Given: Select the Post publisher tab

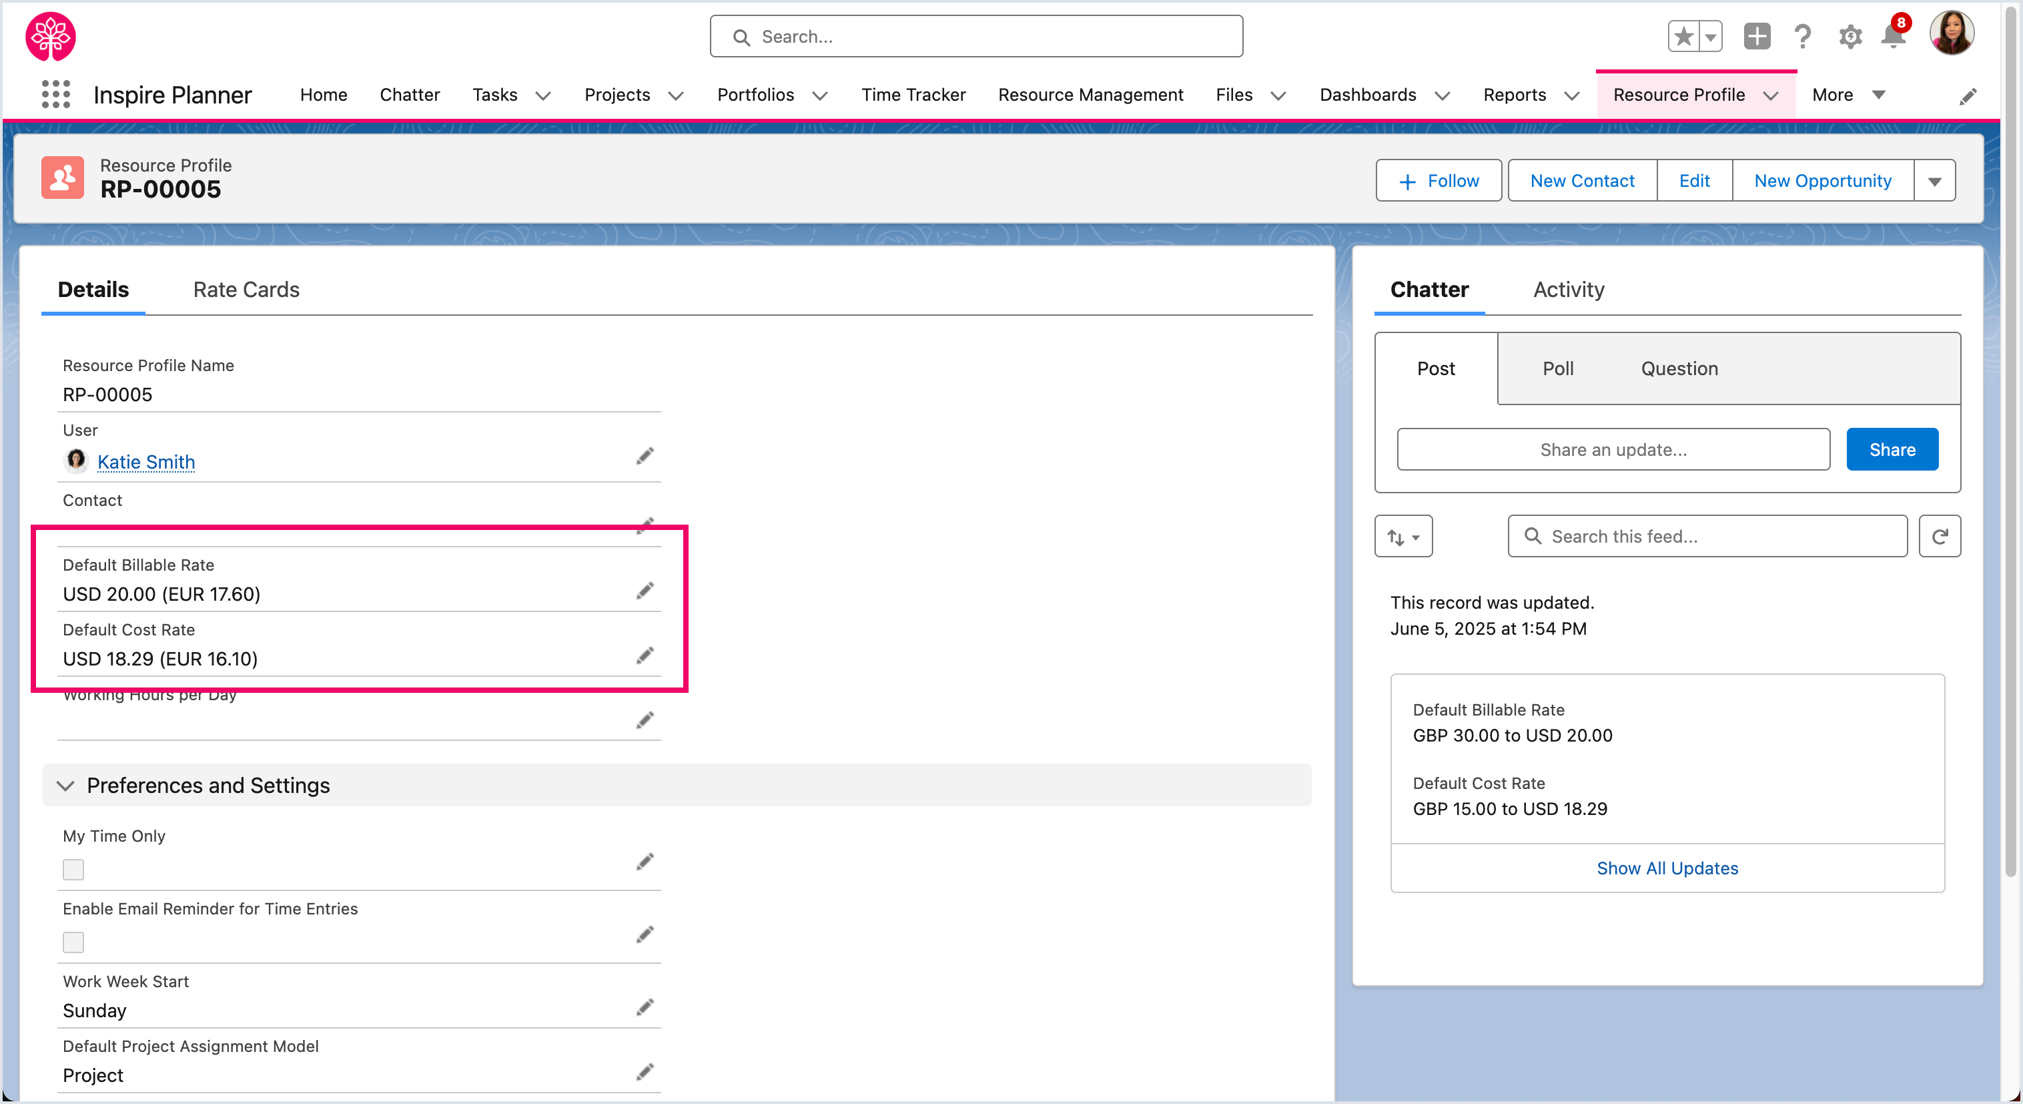Looking at the screenshot, I should tap(1436, 368).
